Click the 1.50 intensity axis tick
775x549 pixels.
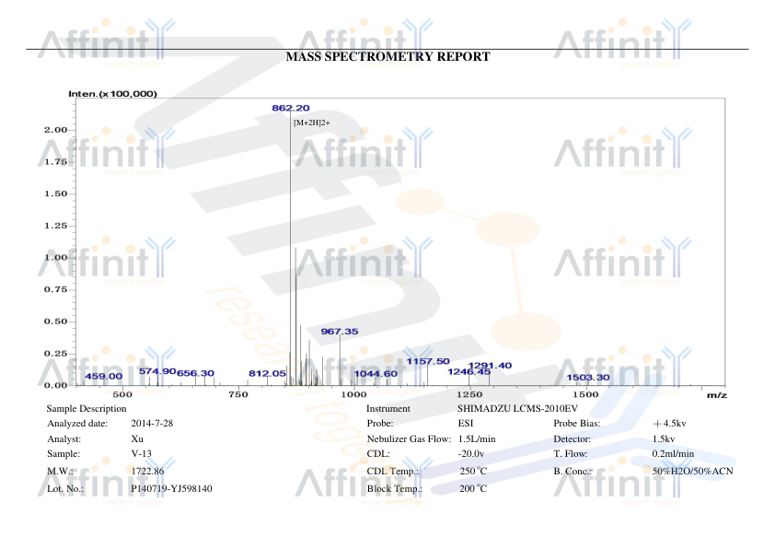(x=55, y=193)
